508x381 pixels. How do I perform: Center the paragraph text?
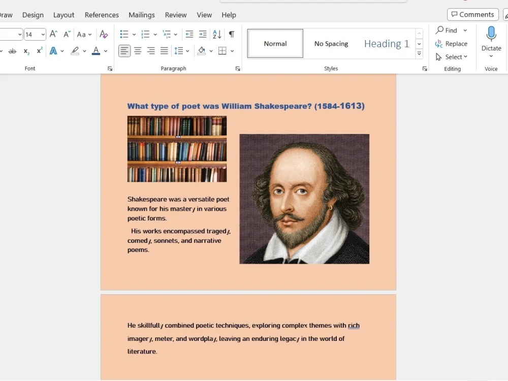[x=138, y=51]
